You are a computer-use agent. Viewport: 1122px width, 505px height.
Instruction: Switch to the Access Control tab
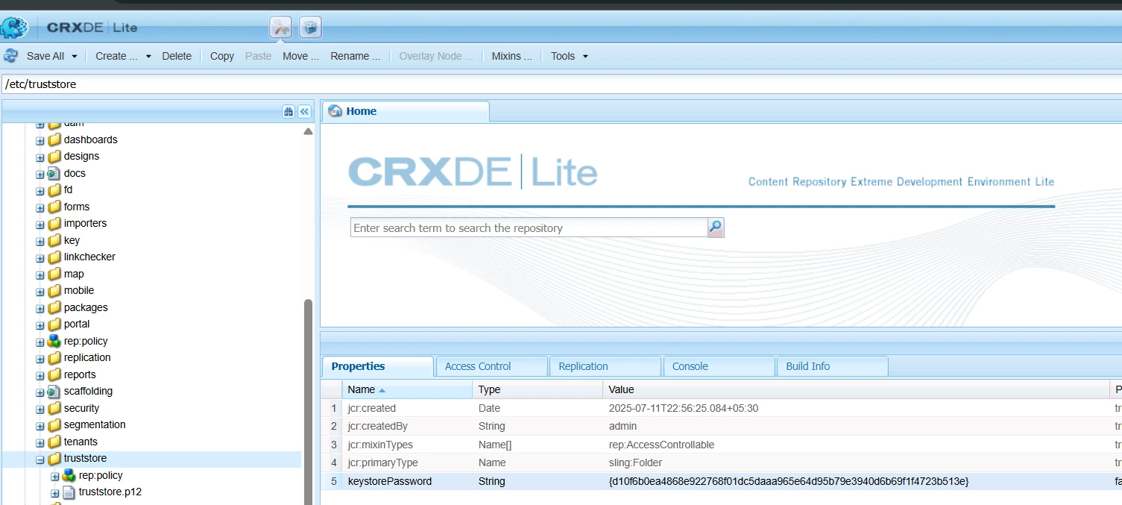point(492,366)
